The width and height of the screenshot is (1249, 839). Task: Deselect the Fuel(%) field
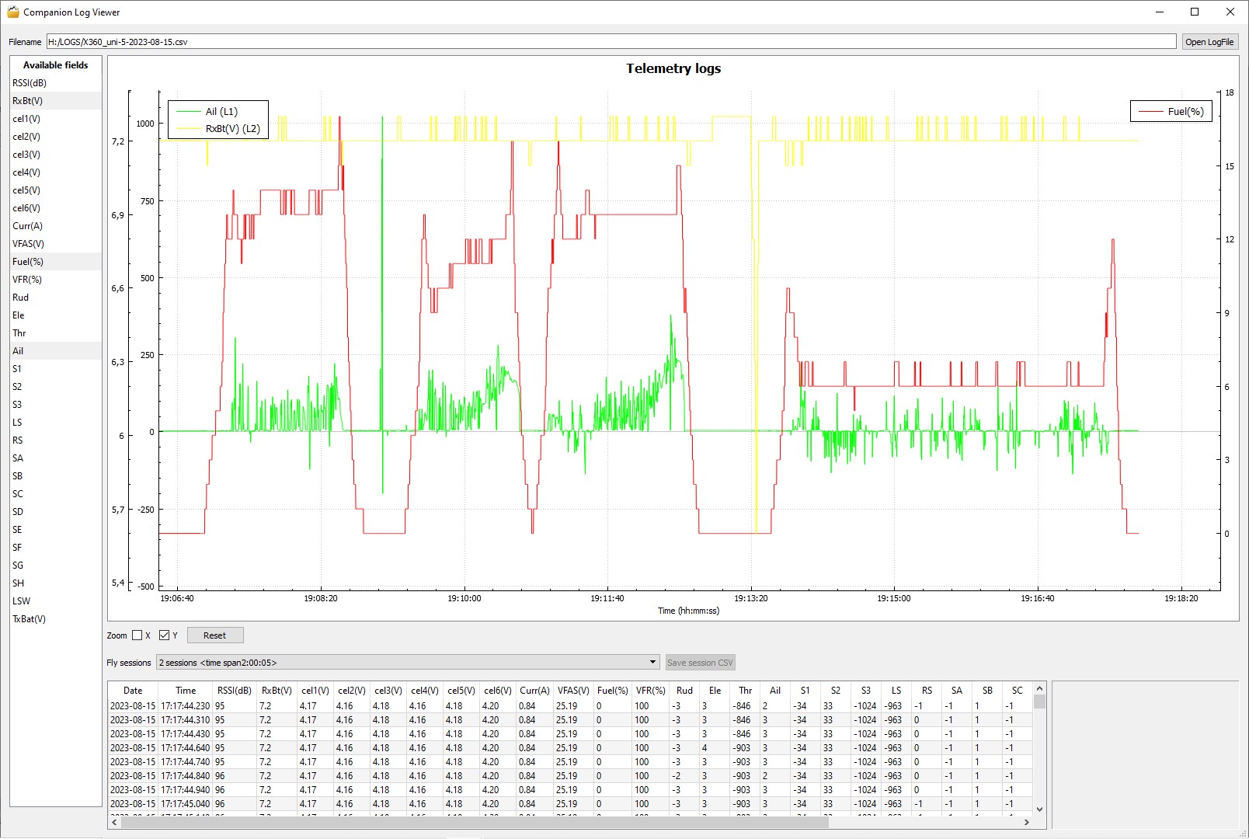28,262
